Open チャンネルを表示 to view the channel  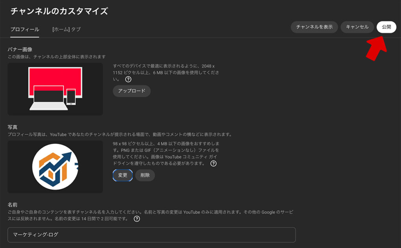tap(314, 27)
